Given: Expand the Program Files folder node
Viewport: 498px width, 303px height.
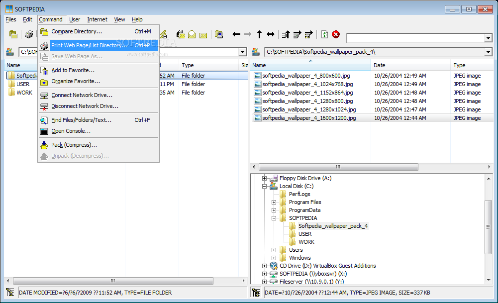Looking at the screenshot, I should pos(274,202).
